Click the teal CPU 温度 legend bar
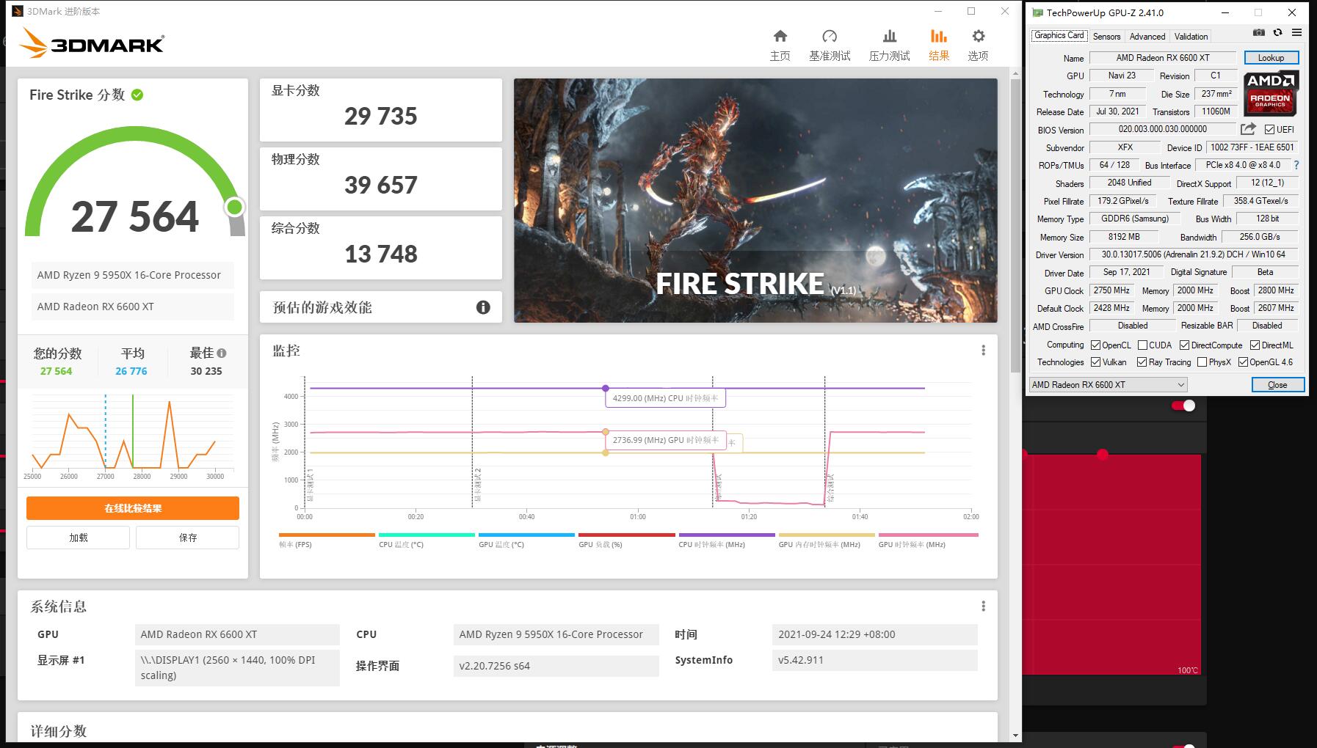This screenshot has width=1317, height=748. point(427,535)
